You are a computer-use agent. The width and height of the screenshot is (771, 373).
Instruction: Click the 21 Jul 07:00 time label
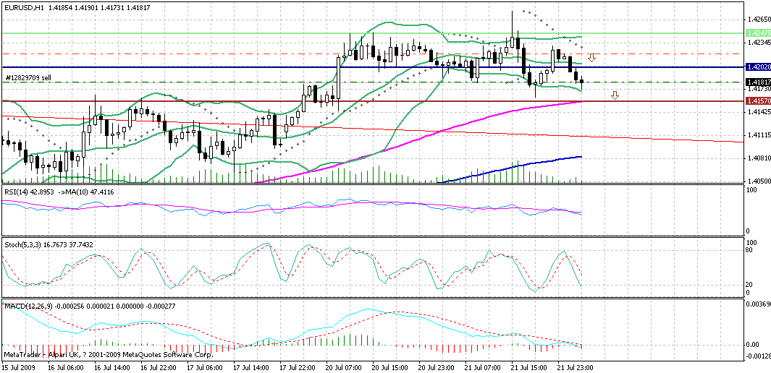pyautogui.click(x=481, y=367)
